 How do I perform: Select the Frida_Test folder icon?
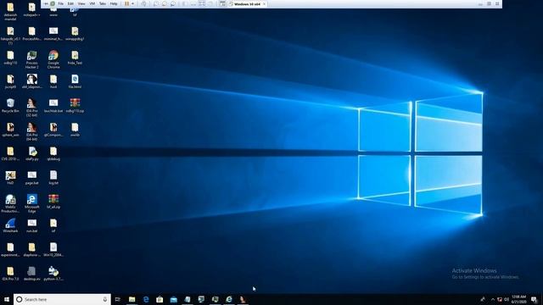(75, 58)
